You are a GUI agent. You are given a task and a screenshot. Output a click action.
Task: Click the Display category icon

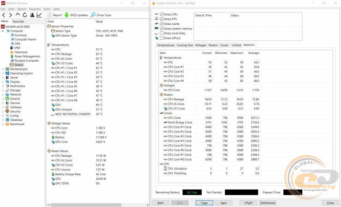[7, 81]
